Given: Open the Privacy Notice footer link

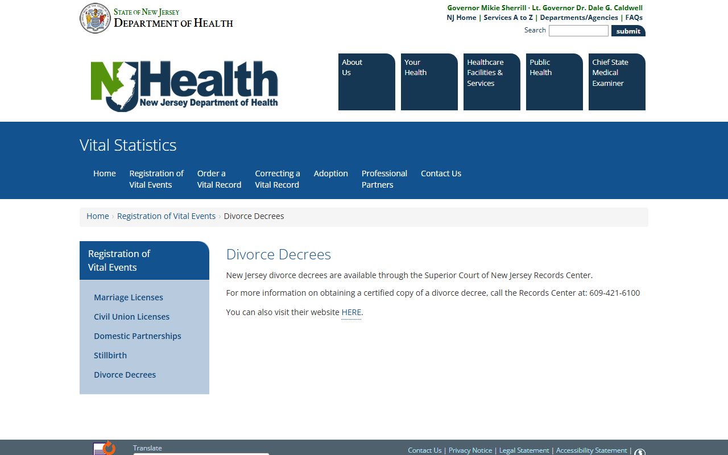Looking at the screenshot, I should pyautogui.click(x=470, y=450).
